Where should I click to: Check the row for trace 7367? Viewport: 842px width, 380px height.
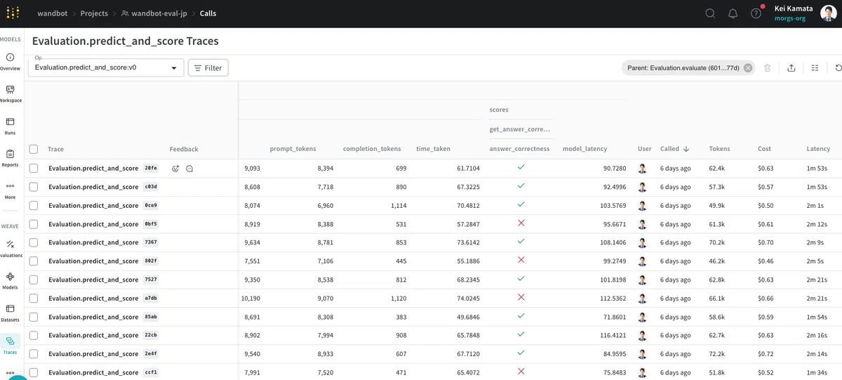34,242
